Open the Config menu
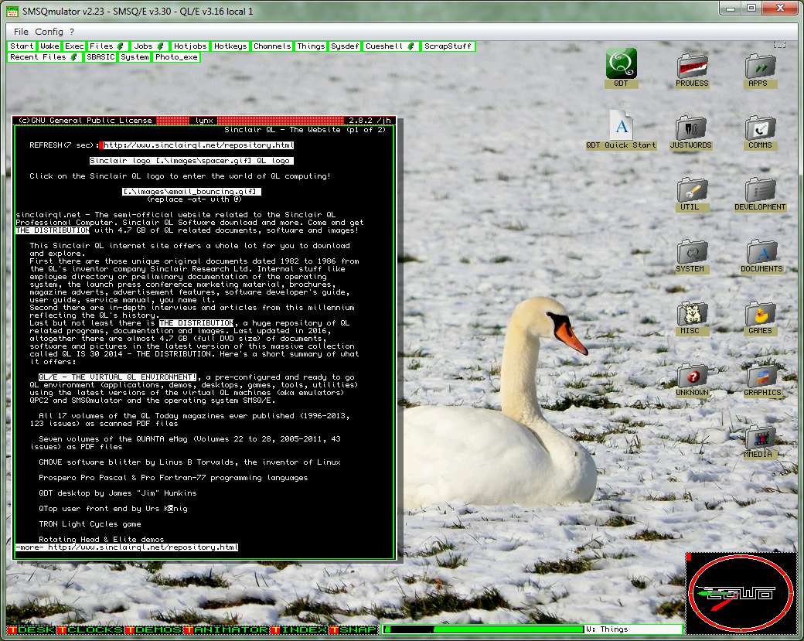 [49, 31]
